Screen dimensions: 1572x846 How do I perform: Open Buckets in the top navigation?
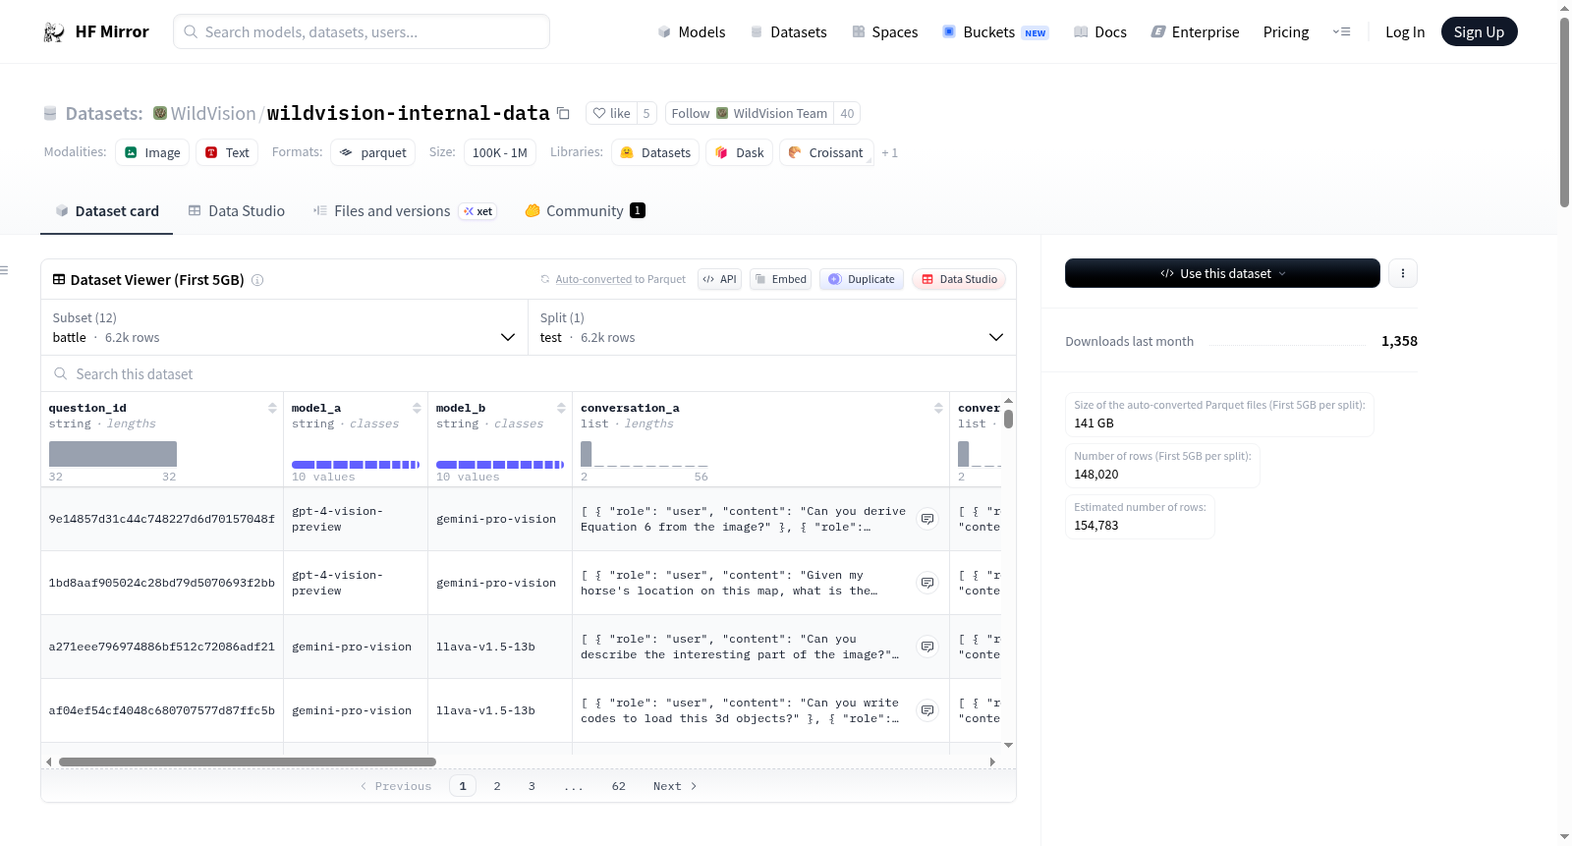995,32
